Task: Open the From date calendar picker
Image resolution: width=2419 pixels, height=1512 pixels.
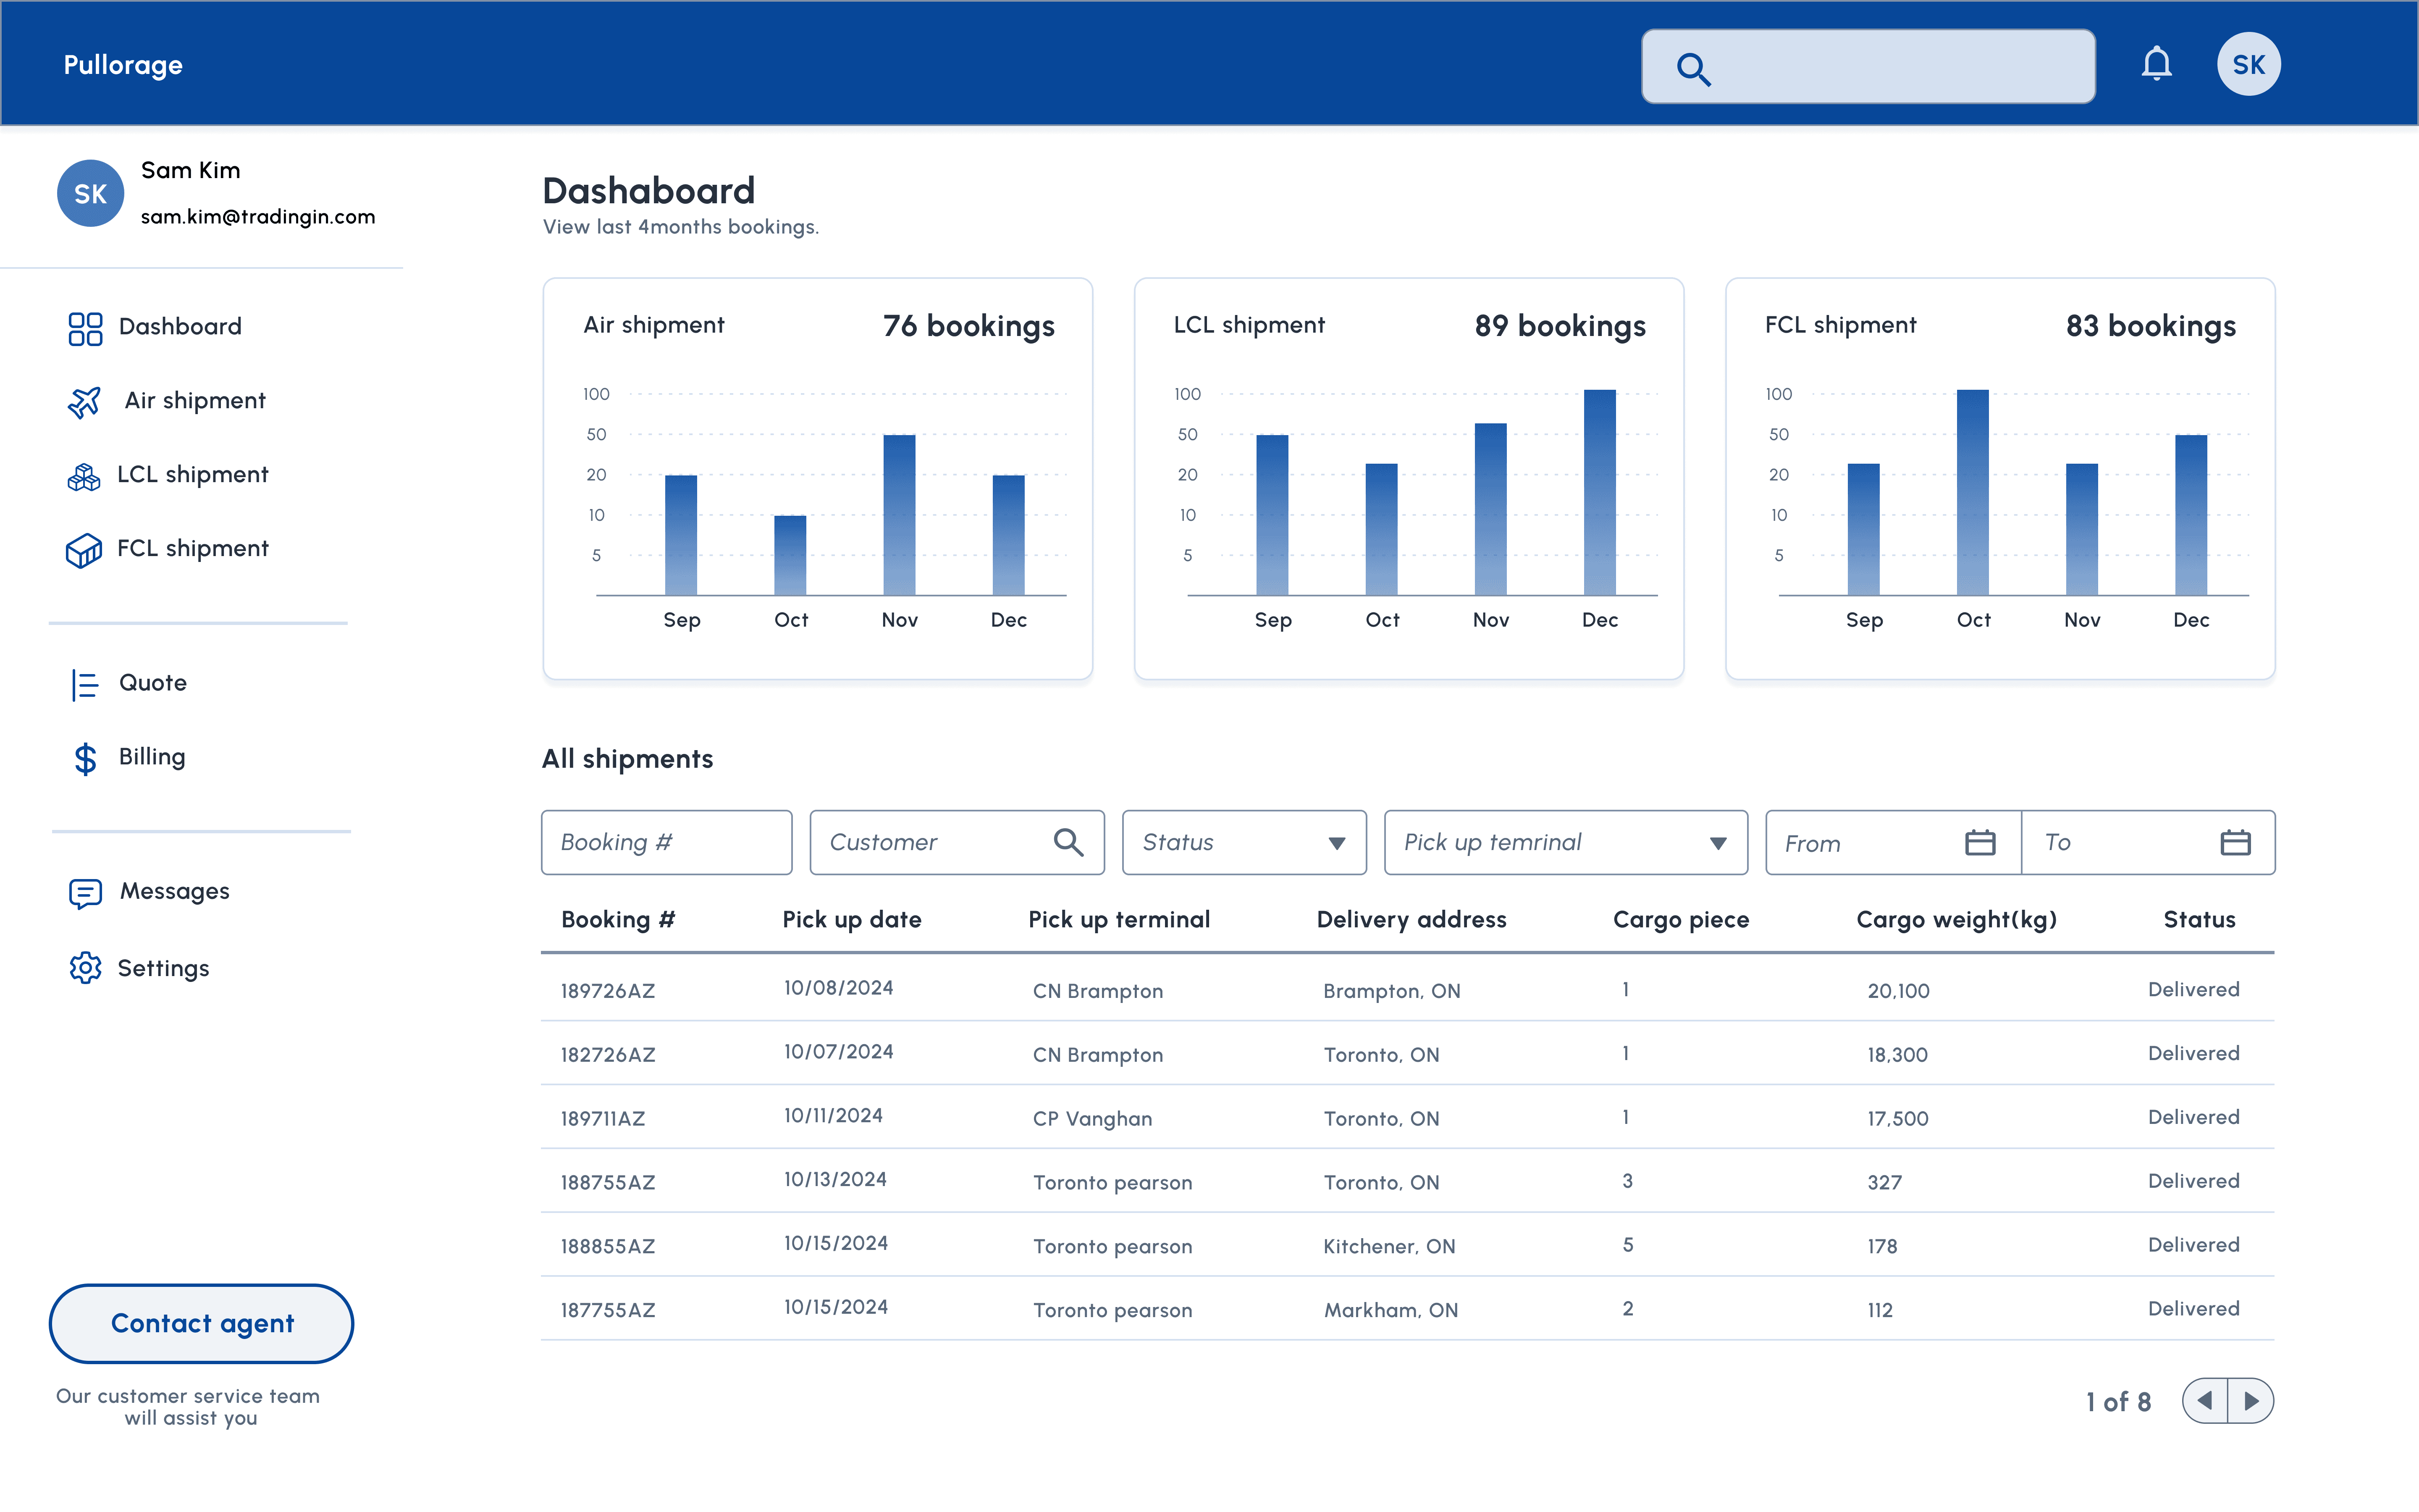Action: [x=1979, y=843]
